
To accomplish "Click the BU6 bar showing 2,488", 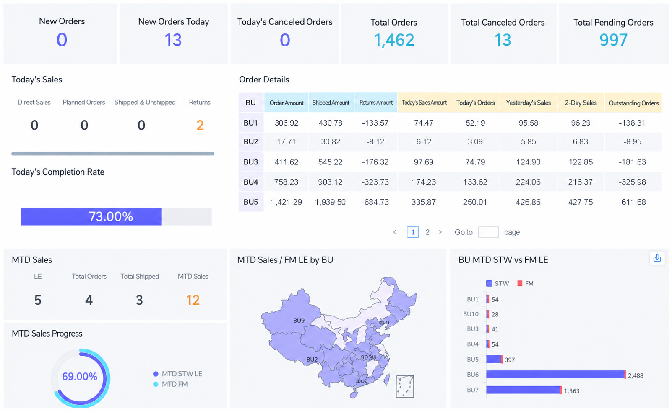I will 556,375.
